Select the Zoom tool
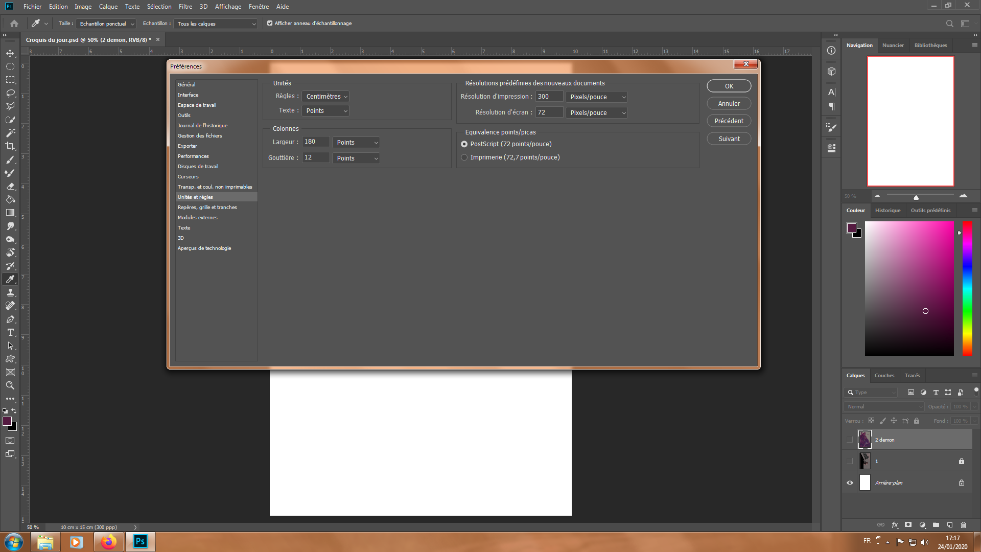 coord(10,385)
